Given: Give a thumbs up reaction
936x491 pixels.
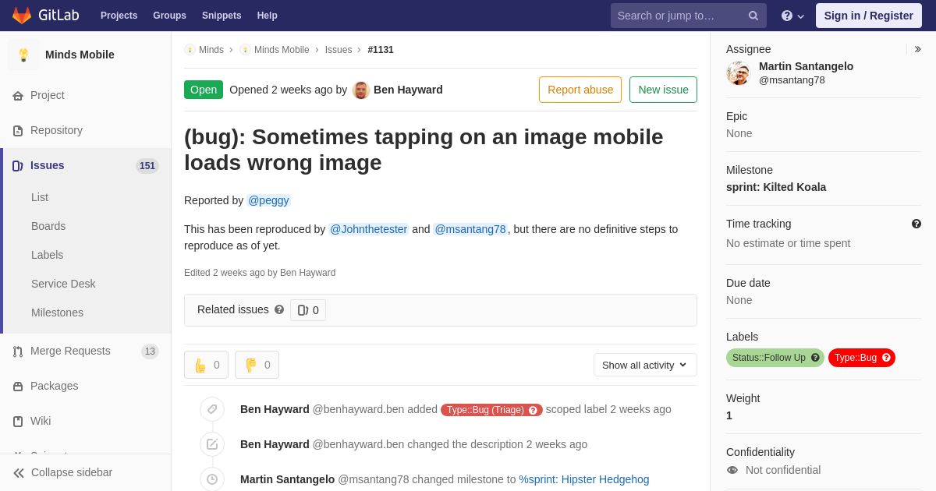Looking at the screenshot, I should [x=206, y=365].
